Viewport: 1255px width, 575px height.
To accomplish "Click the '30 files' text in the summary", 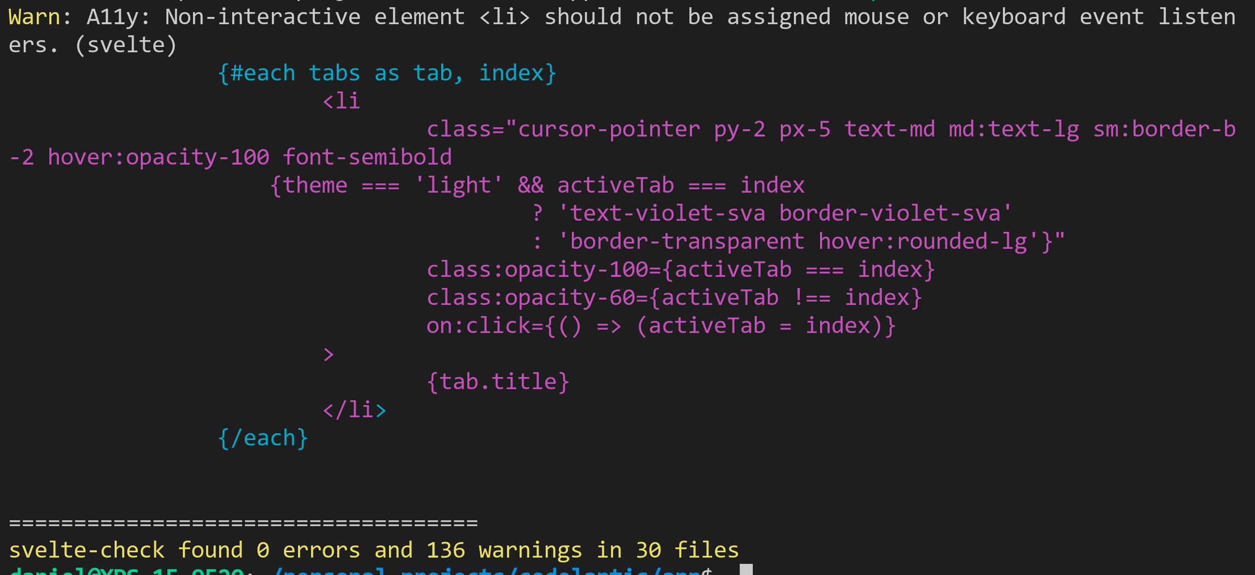I will point(687,550).
